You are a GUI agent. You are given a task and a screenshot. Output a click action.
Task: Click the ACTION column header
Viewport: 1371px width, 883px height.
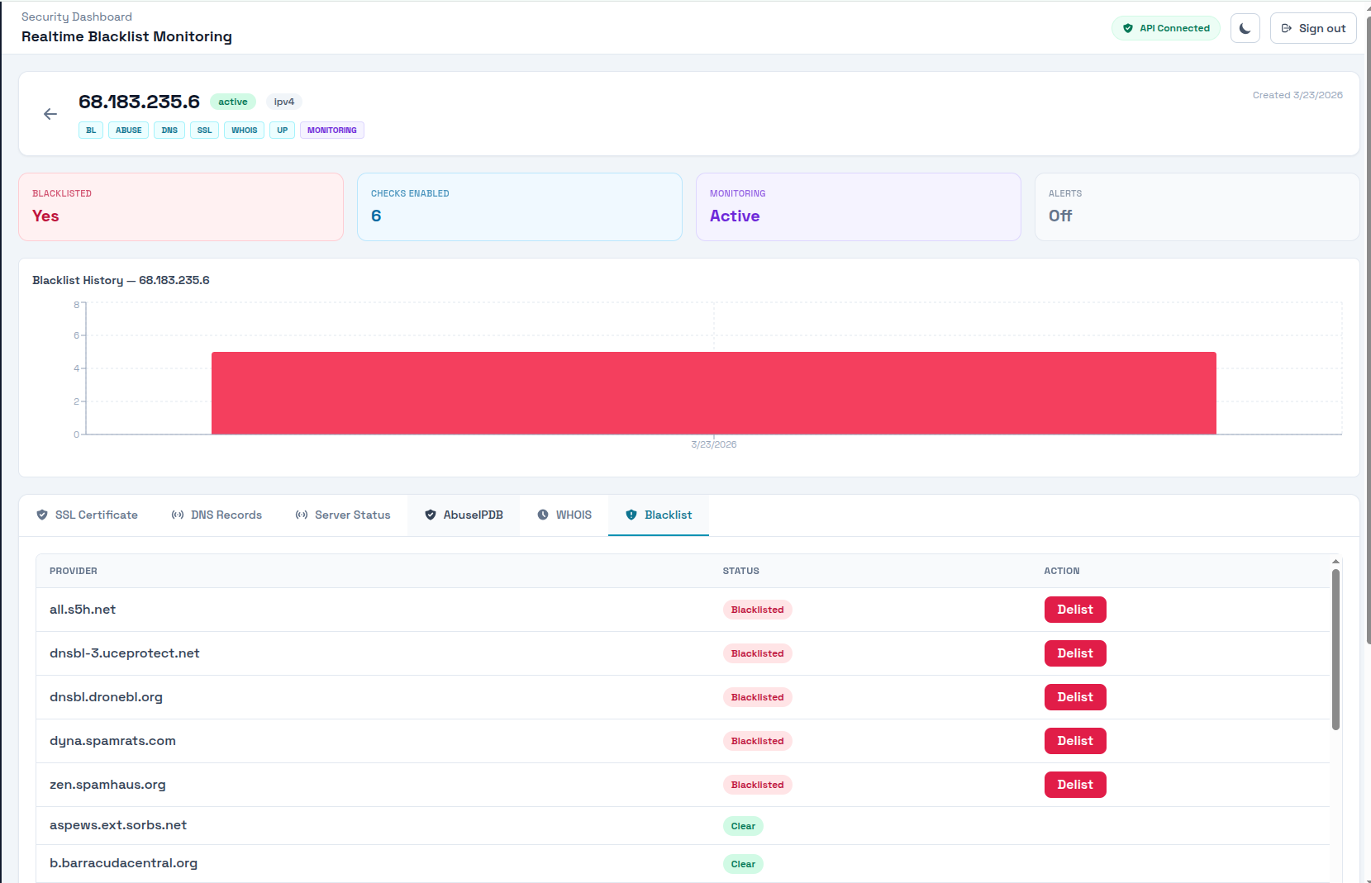(1062, 571)
